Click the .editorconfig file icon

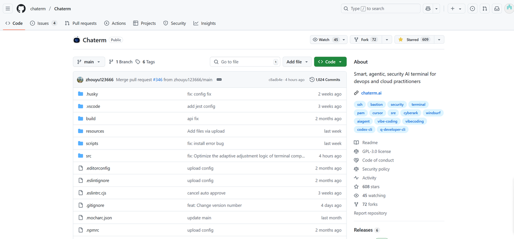click(x=81, y=168)
